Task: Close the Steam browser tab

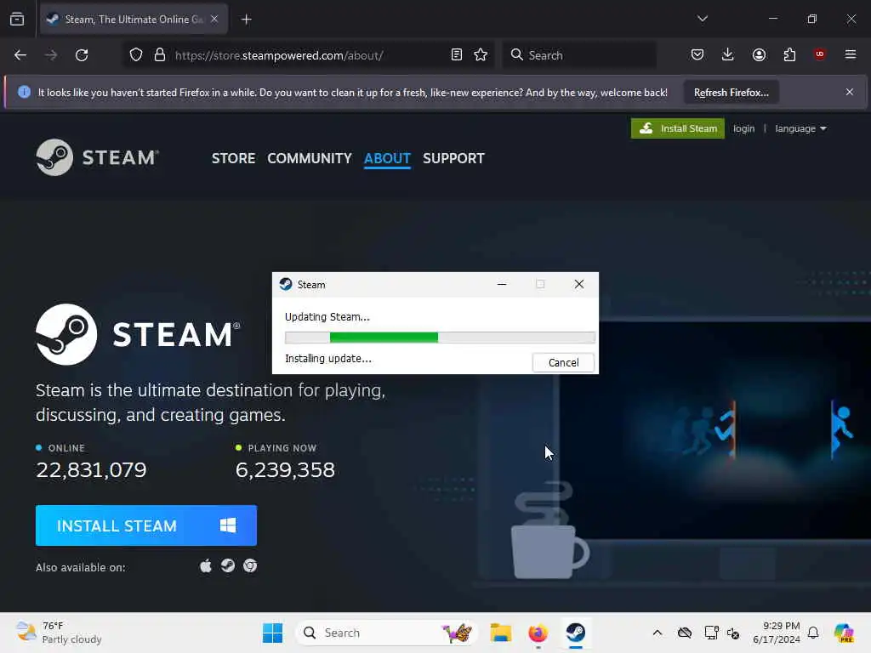Action: (x=214, y=19)
